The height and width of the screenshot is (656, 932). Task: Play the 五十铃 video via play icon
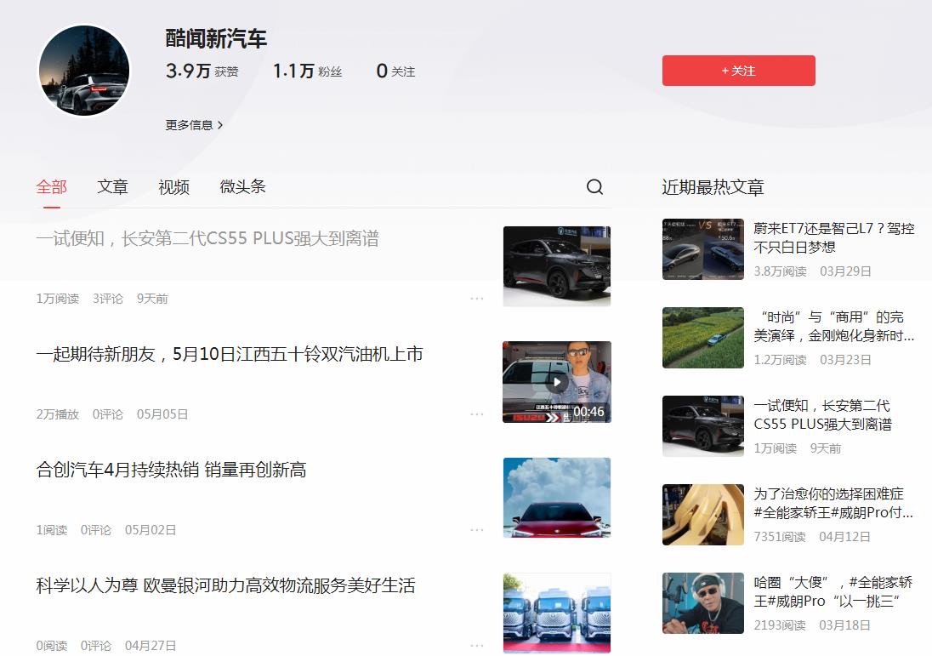[557, 382]
